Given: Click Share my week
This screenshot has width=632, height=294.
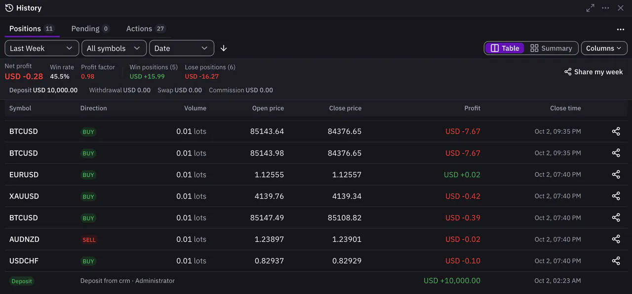Looking at the screenshot, I should tap(593, 72).
